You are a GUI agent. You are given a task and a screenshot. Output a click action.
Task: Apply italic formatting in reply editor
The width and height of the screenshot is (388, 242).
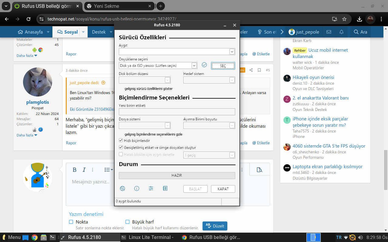coord(84,170)
